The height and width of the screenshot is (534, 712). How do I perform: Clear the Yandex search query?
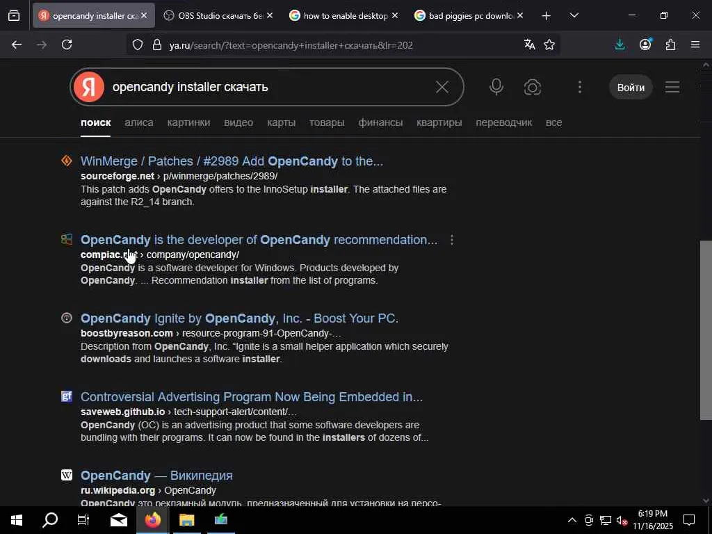pyautogui.click(x=442, y=87)
